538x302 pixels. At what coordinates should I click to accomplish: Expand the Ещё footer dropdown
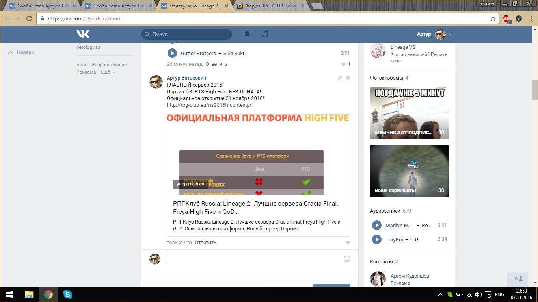pos(108,72)
